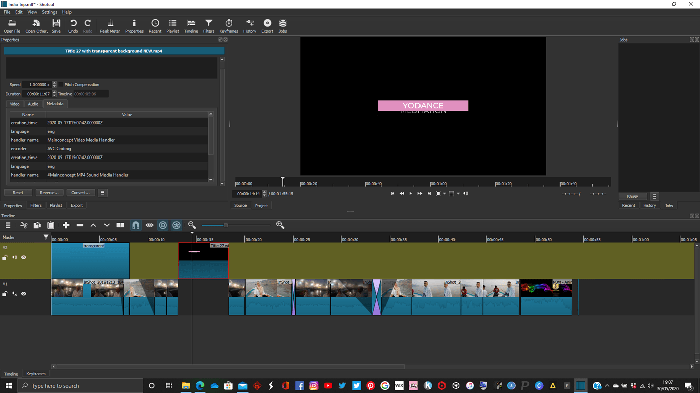Hide track V2 with eye icon
Screen dimensions: 700x393
click(x=23, y=257)
